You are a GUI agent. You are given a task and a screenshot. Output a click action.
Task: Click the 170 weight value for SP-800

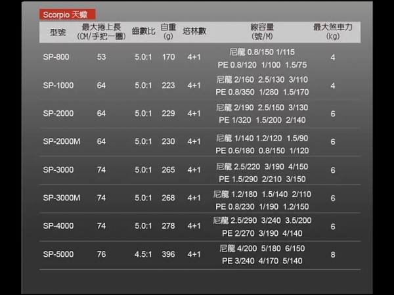click(x=168, y=57)
